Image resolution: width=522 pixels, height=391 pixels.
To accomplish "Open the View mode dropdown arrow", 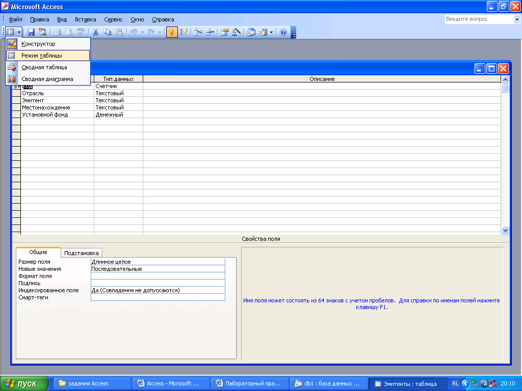I will pos(19,32).
